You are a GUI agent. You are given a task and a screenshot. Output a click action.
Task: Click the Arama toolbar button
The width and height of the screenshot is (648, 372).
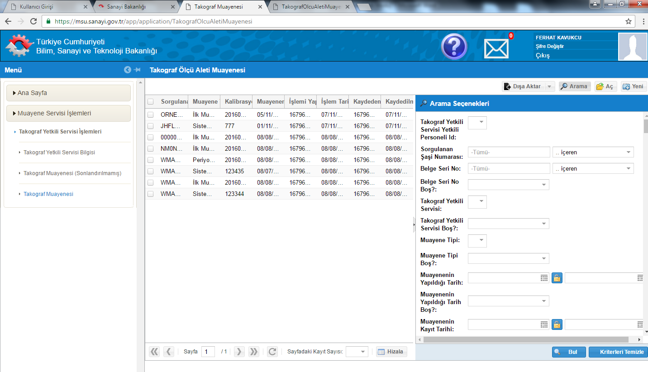coord(575,86)
